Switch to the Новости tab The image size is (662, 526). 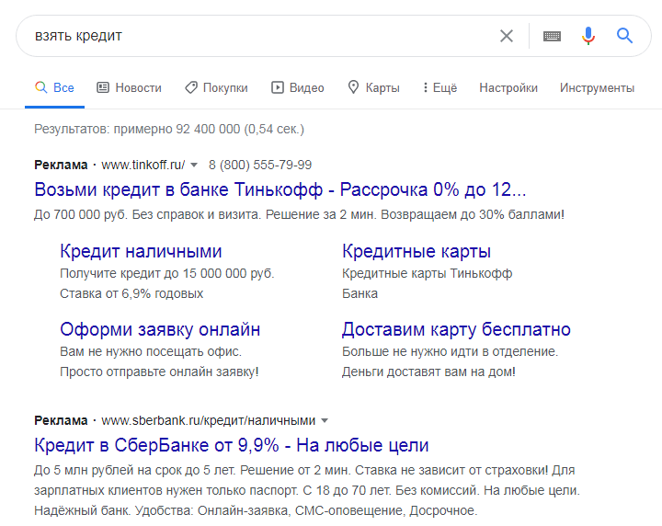pyautogui.click(x=130, y=87)
